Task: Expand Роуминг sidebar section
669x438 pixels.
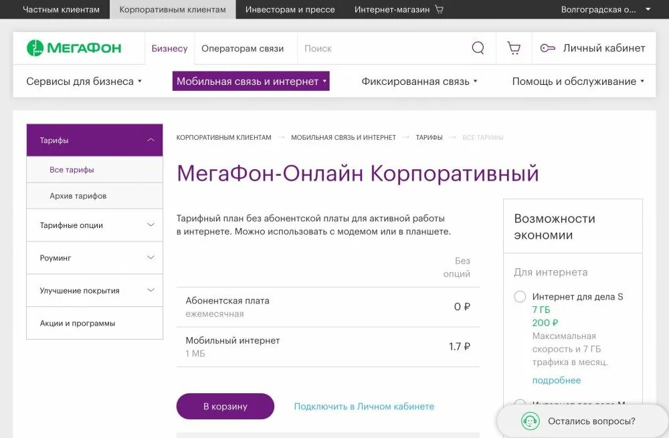Action: (95, 257)
